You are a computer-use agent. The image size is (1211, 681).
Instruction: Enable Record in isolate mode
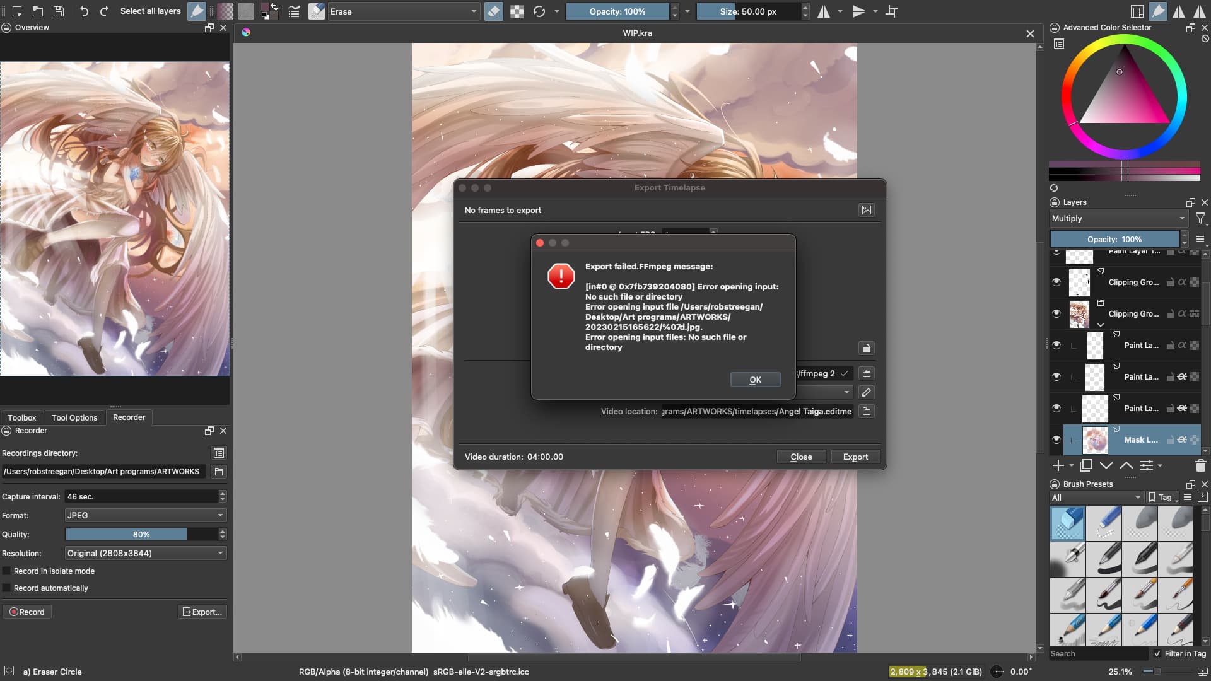click(7, 571)
